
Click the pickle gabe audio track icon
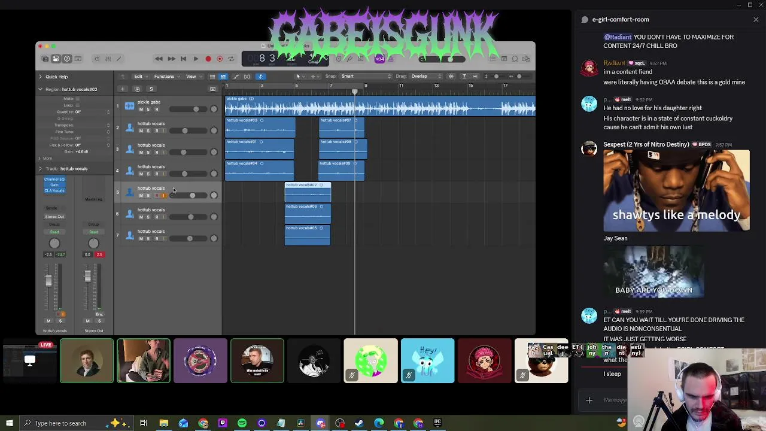(x=130, y=106)
